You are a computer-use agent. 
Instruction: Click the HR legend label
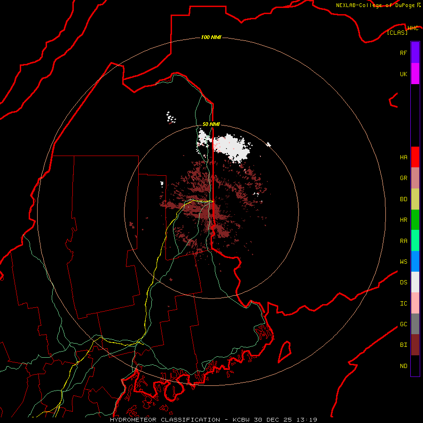click(403, 220)
